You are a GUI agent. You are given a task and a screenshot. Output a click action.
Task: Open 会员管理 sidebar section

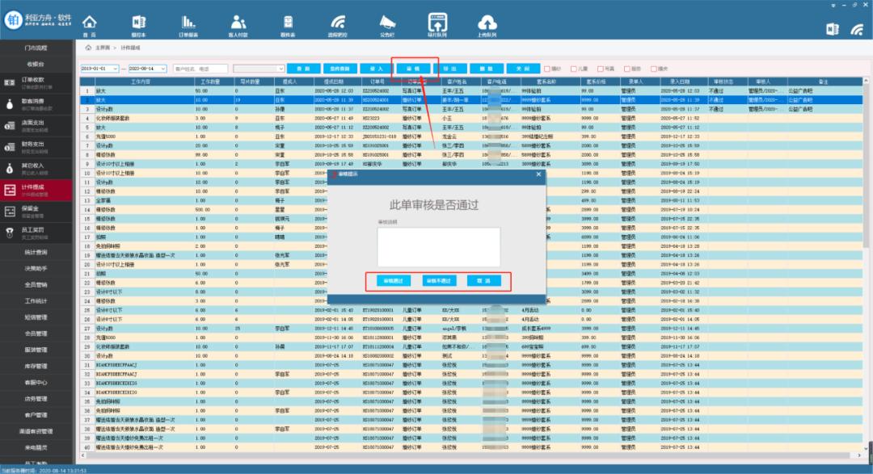click(x=36, y=333)
